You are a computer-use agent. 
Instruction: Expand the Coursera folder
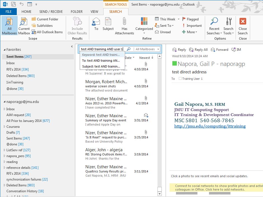pos(4,127)
